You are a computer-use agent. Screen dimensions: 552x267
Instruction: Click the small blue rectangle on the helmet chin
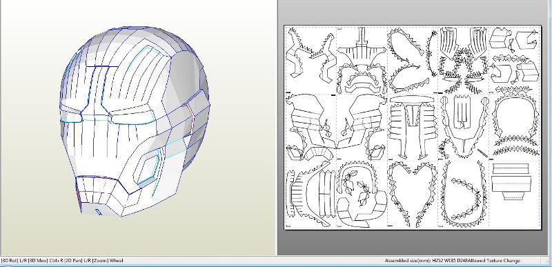[99, 212]
